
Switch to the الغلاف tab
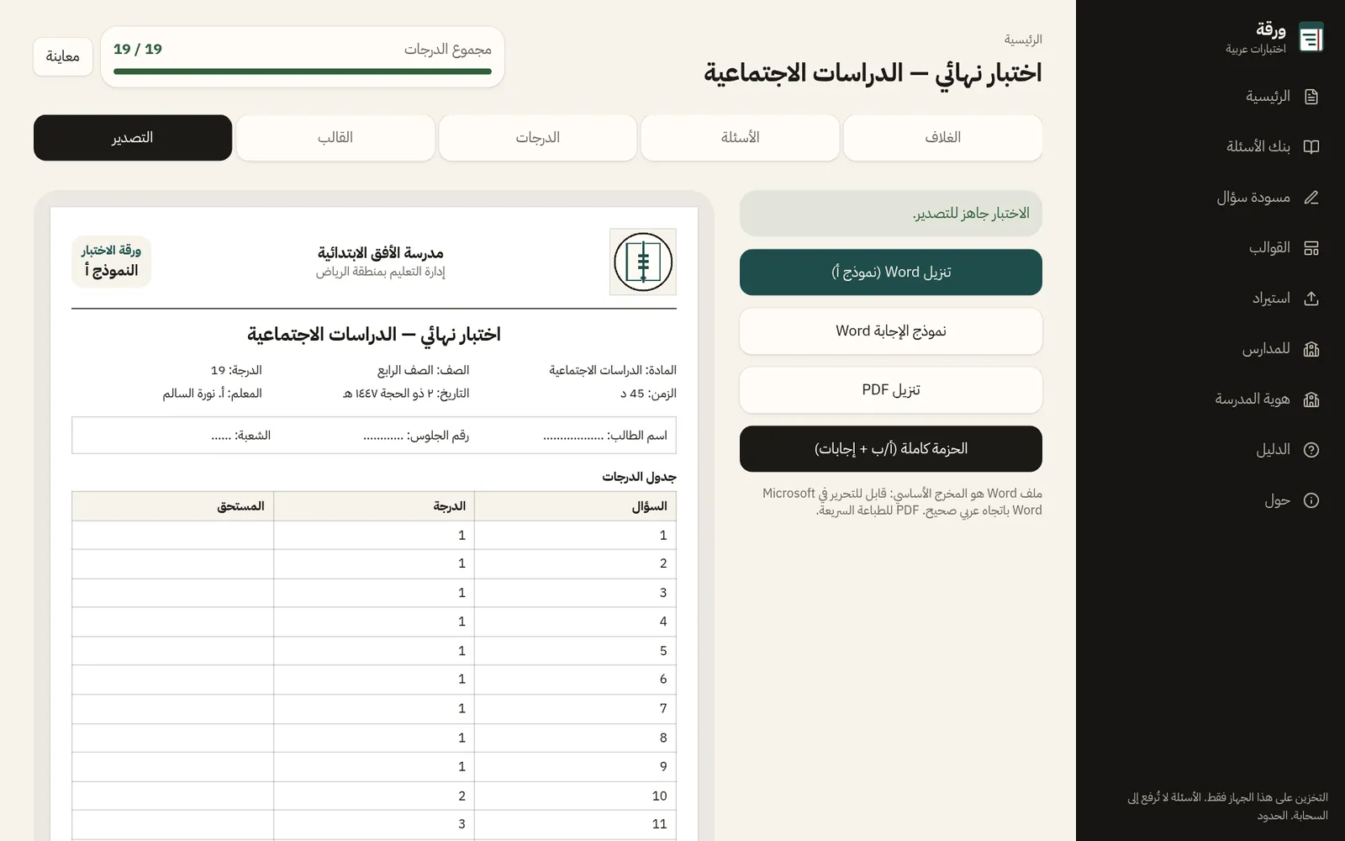(x=943, y=138)
